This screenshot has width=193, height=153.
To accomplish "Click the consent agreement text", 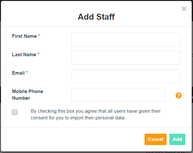I will (96, 114).
